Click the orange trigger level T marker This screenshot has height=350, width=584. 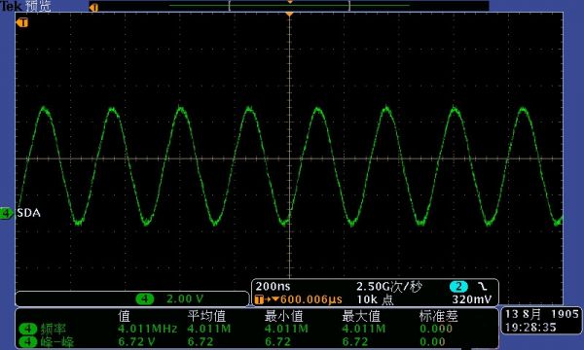[22, 22]
